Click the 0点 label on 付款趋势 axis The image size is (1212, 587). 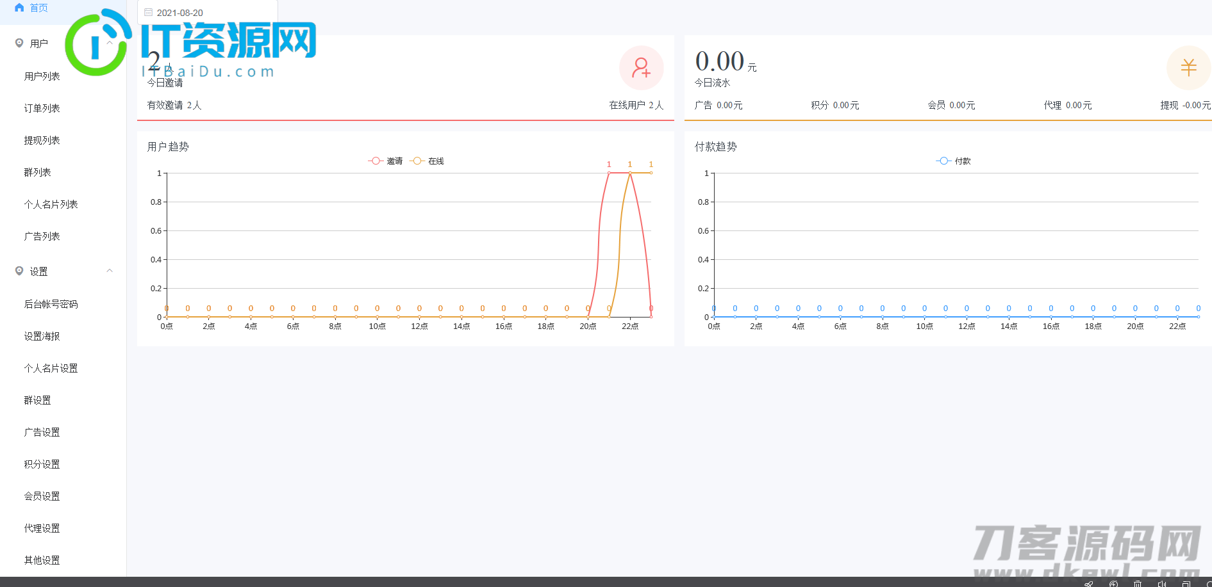point(714,326)
